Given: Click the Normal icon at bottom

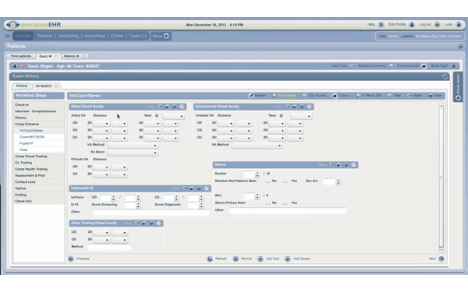Looking at the screenshot, I should 236,259.
